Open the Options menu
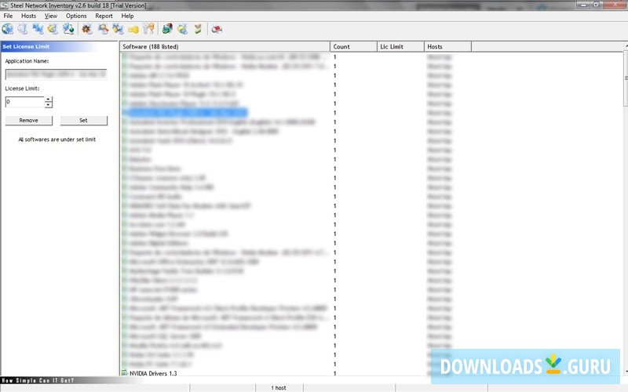 click(76, 16)
